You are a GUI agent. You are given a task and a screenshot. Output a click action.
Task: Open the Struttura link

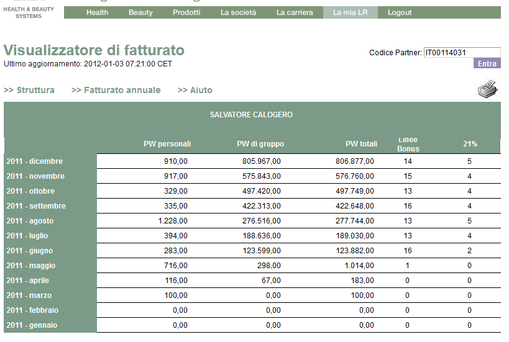[29, 90]
